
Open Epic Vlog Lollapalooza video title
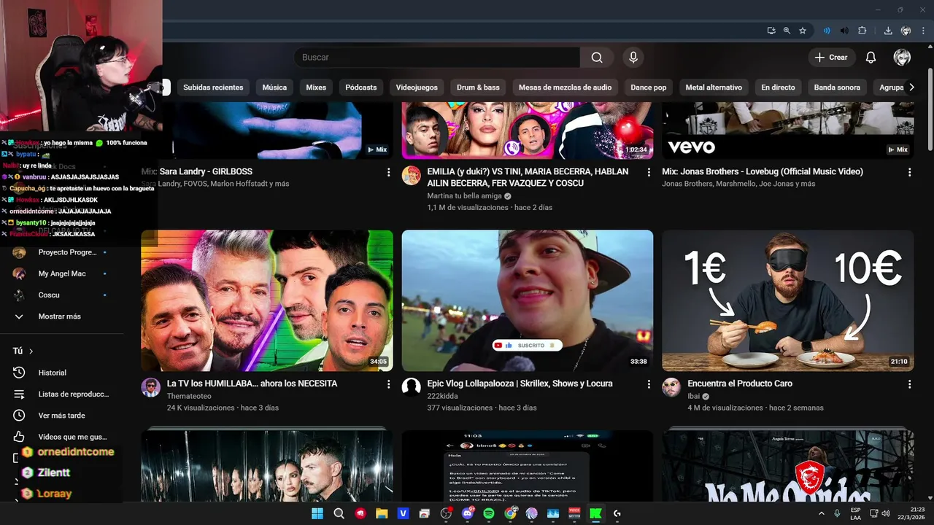tap(520, 384)
